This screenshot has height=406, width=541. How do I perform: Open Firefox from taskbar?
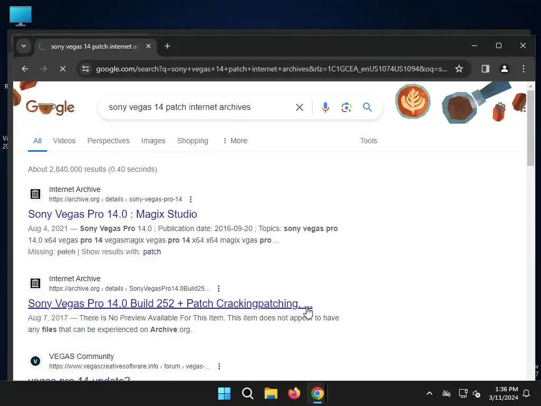[x=294, y=393]
